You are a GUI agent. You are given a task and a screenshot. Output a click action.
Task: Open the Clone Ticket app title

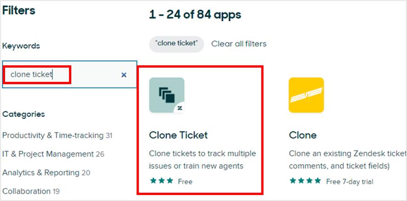coord(178,135)
